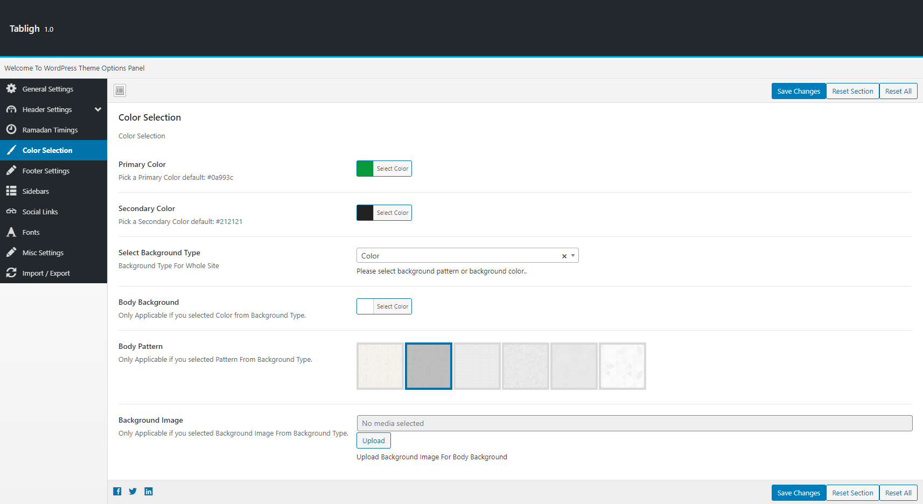
Task: Click the Import / Export refresh icon
Action: [x=11, y=273]
